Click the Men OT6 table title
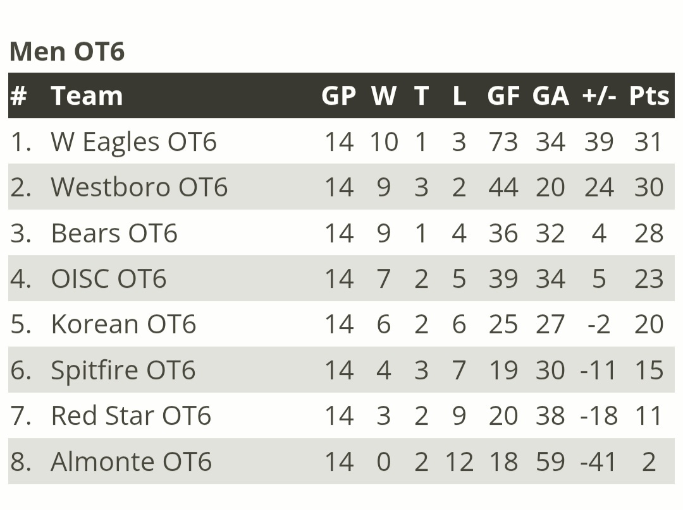Screen dimensions: 683x510 tap(67, 51)
